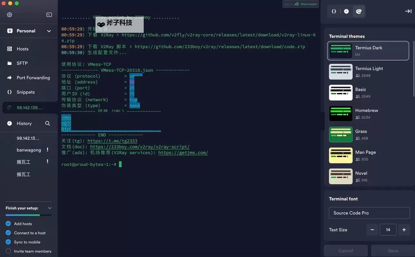Select the palette themes icon
The height and width of the screenshot is (257, 415).
click(359, 11)
